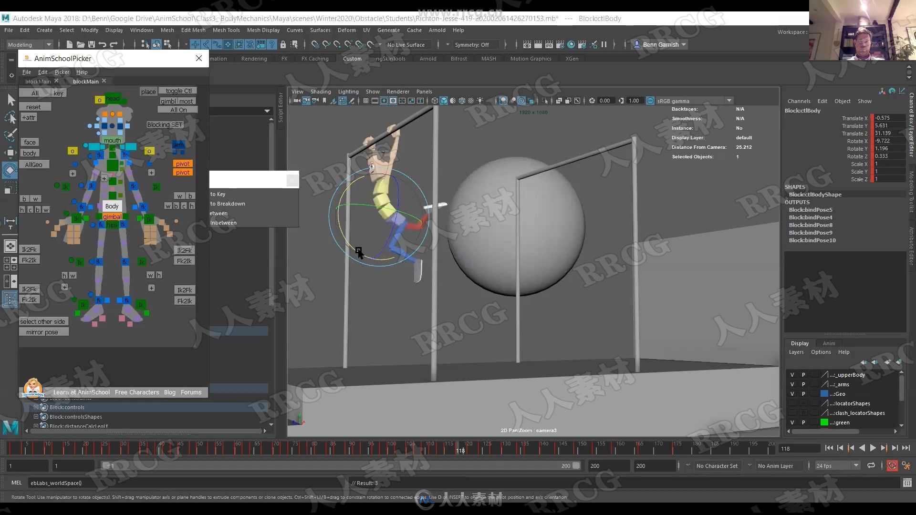Expand BlockbindPose5 output in channel box
The height and width of the screenshot is (515, 916).
(x=812, y=209)
